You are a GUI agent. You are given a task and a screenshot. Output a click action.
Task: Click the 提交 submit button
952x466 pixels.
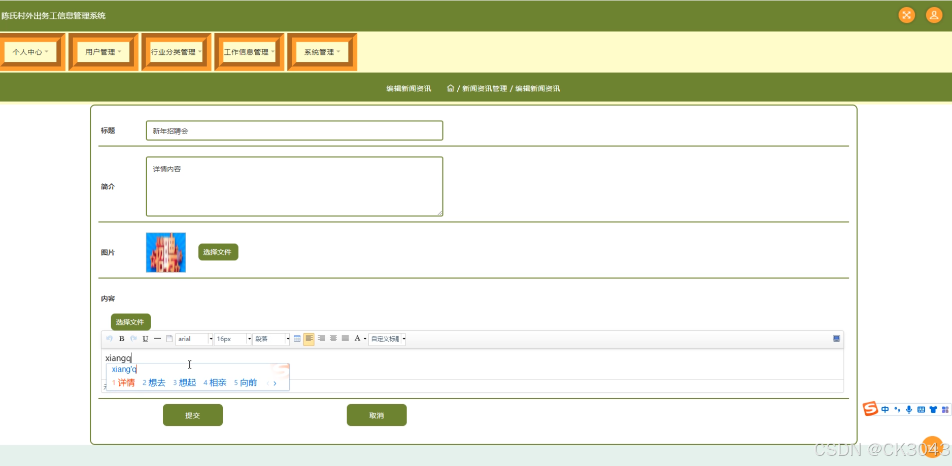[193, 415]
